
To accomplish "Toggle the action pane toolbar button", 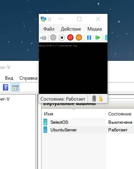I will (15, 87).
